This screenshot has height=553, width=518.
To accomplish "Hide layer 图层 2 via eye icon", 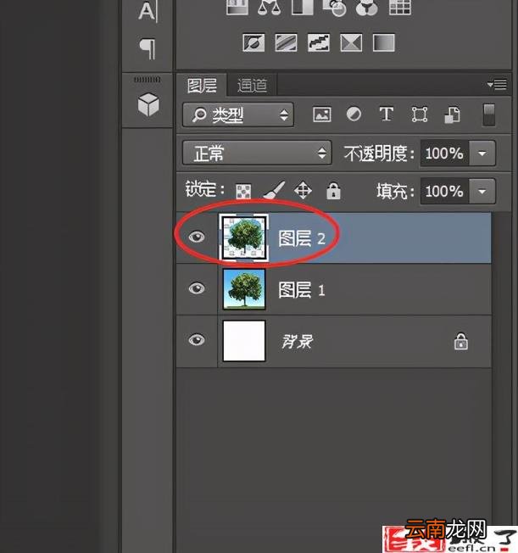I will click(x=197, y=237).
